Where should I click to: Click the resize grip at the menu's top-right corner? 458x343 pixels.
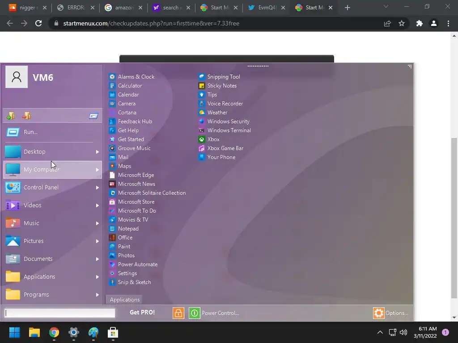click(410, 67)
